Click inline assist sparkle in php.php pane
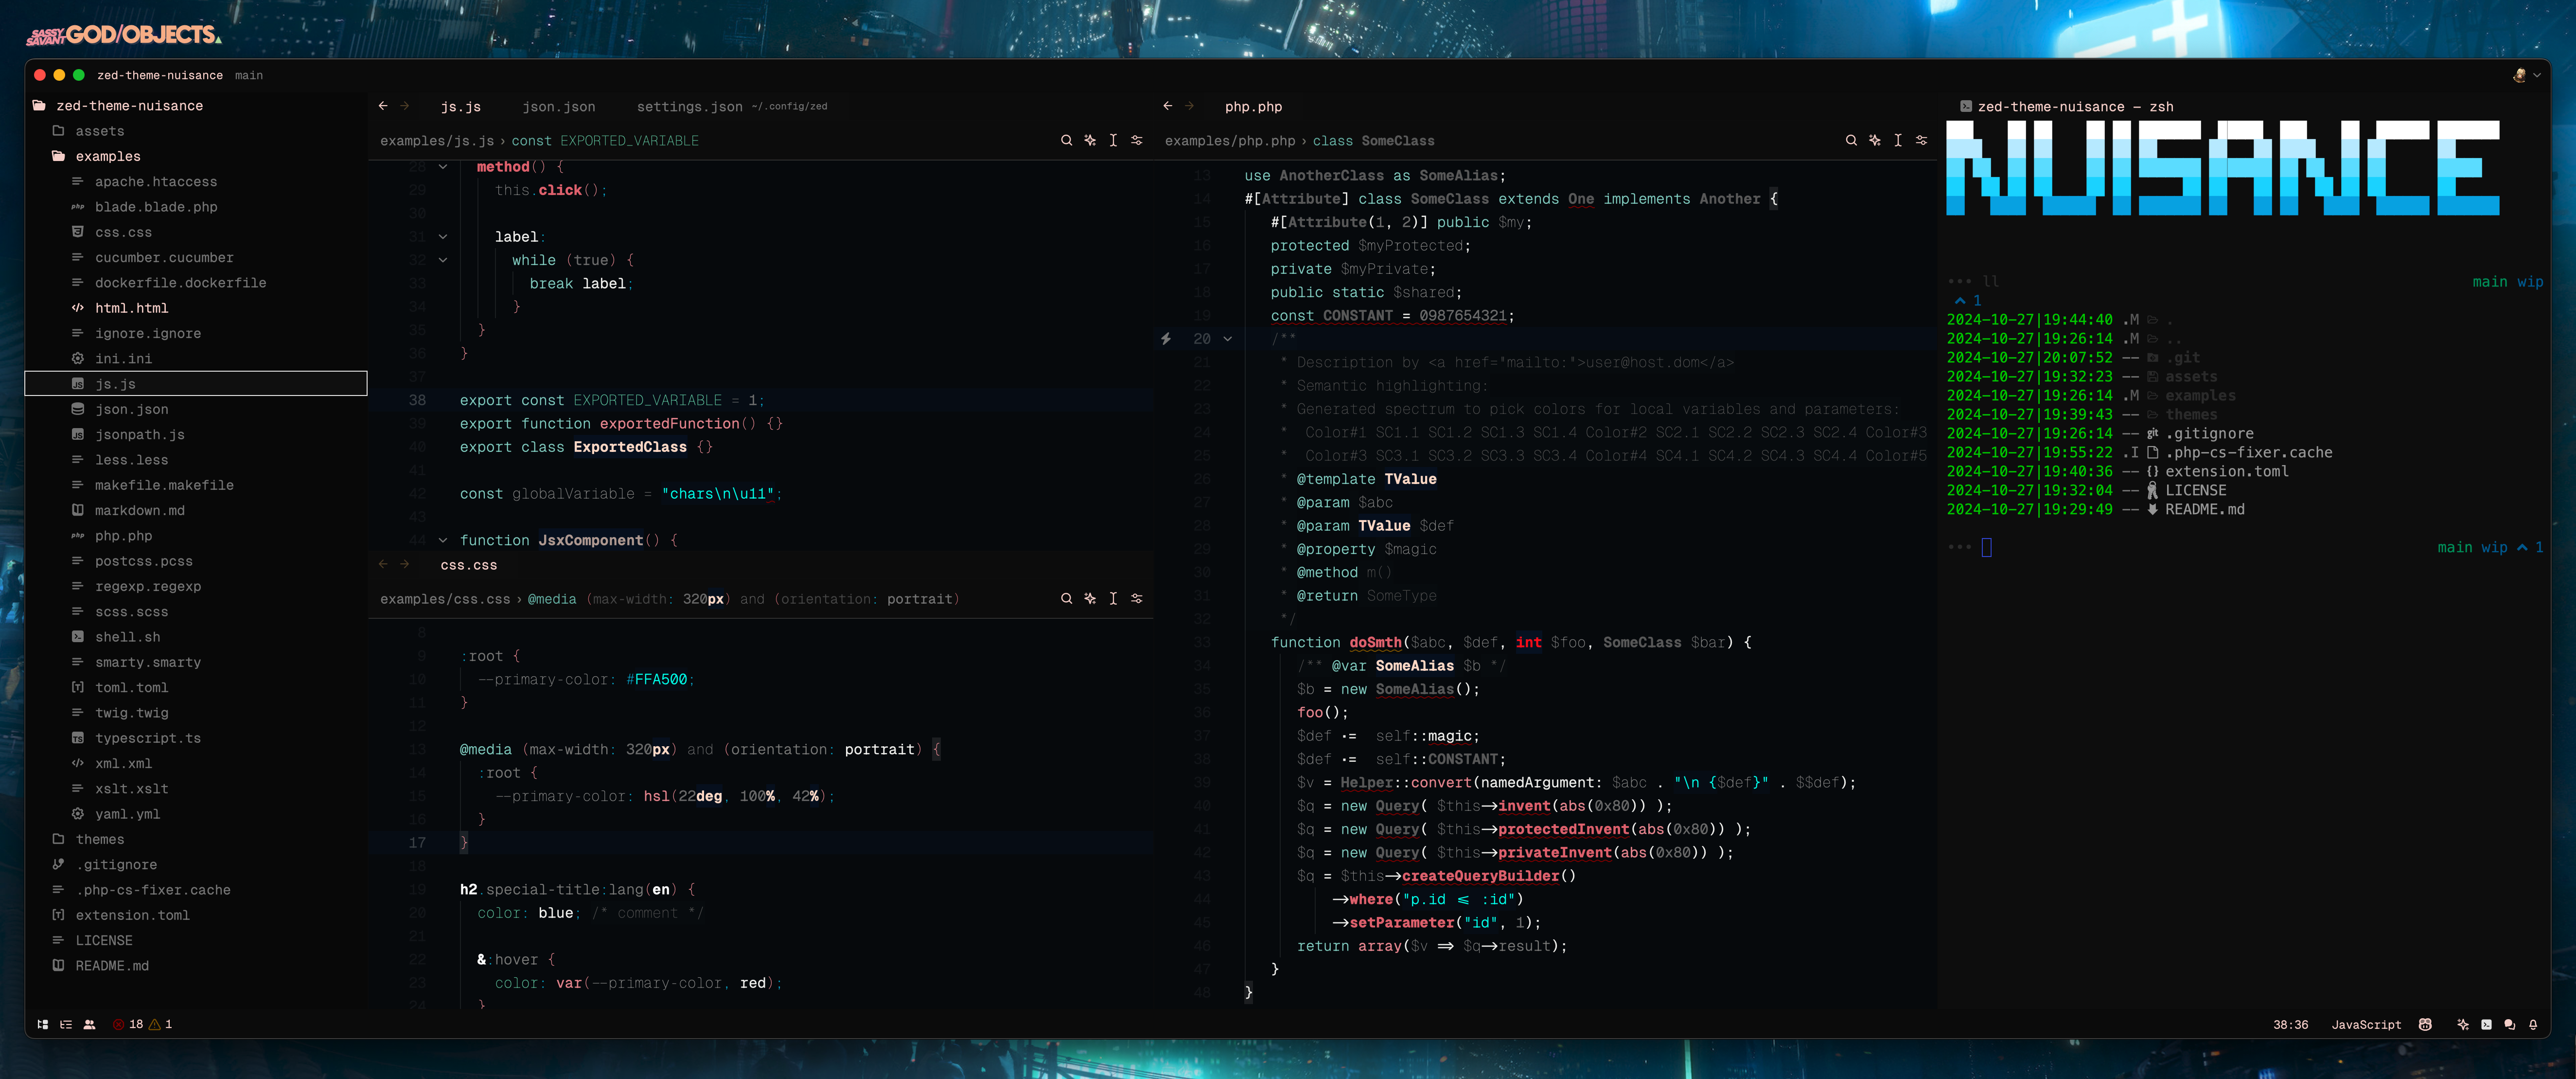The width and height of the screenshot is (2576, 1079). 1875,140
